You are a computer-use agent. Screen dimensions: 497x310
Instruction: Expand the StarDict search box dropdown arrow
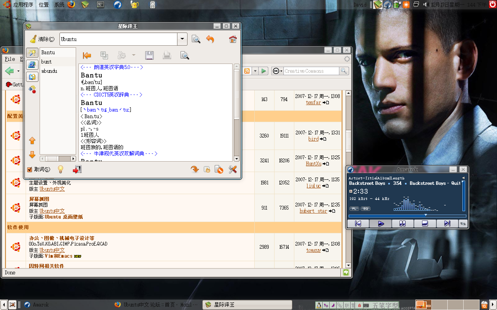point(182,39)
